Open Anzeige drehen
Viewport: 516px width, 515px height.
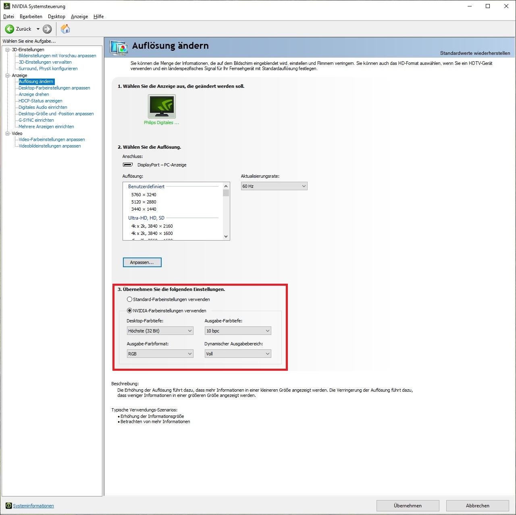(x=34, y=94)
